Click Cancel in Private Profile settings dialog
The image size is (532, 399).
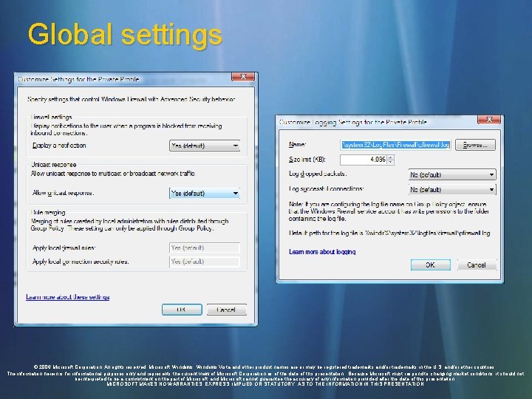point(226,310)
